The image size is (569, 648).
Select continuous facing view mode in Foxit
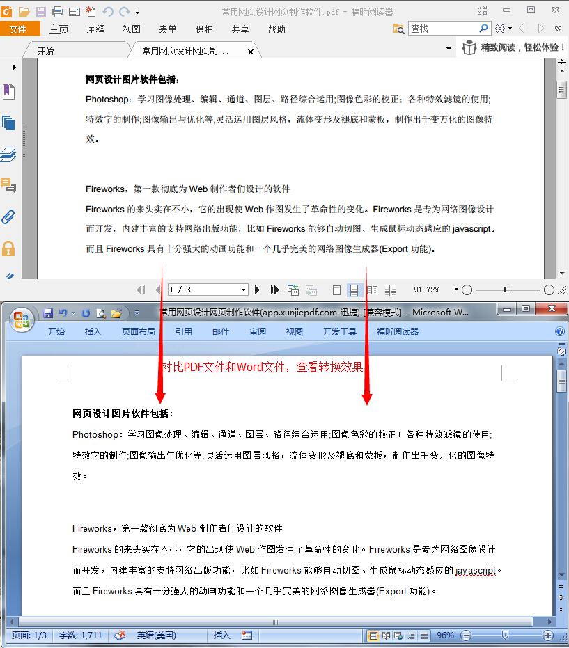pyautogui.click(x=390, y=290)
